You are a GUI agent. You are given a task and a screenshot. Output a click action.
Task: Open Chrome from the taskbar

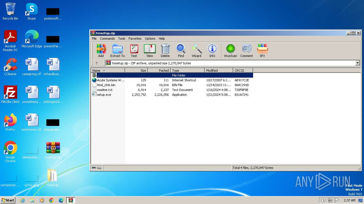click(51, 200)
